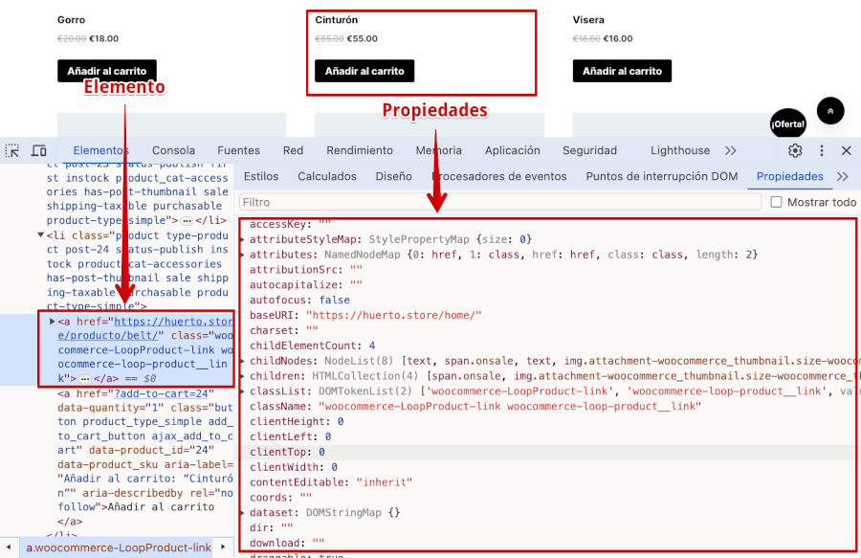Viewport: 861px width, 558px height.
Task: Collapse the li product post-24 node
Action: [x=40, y=235]
